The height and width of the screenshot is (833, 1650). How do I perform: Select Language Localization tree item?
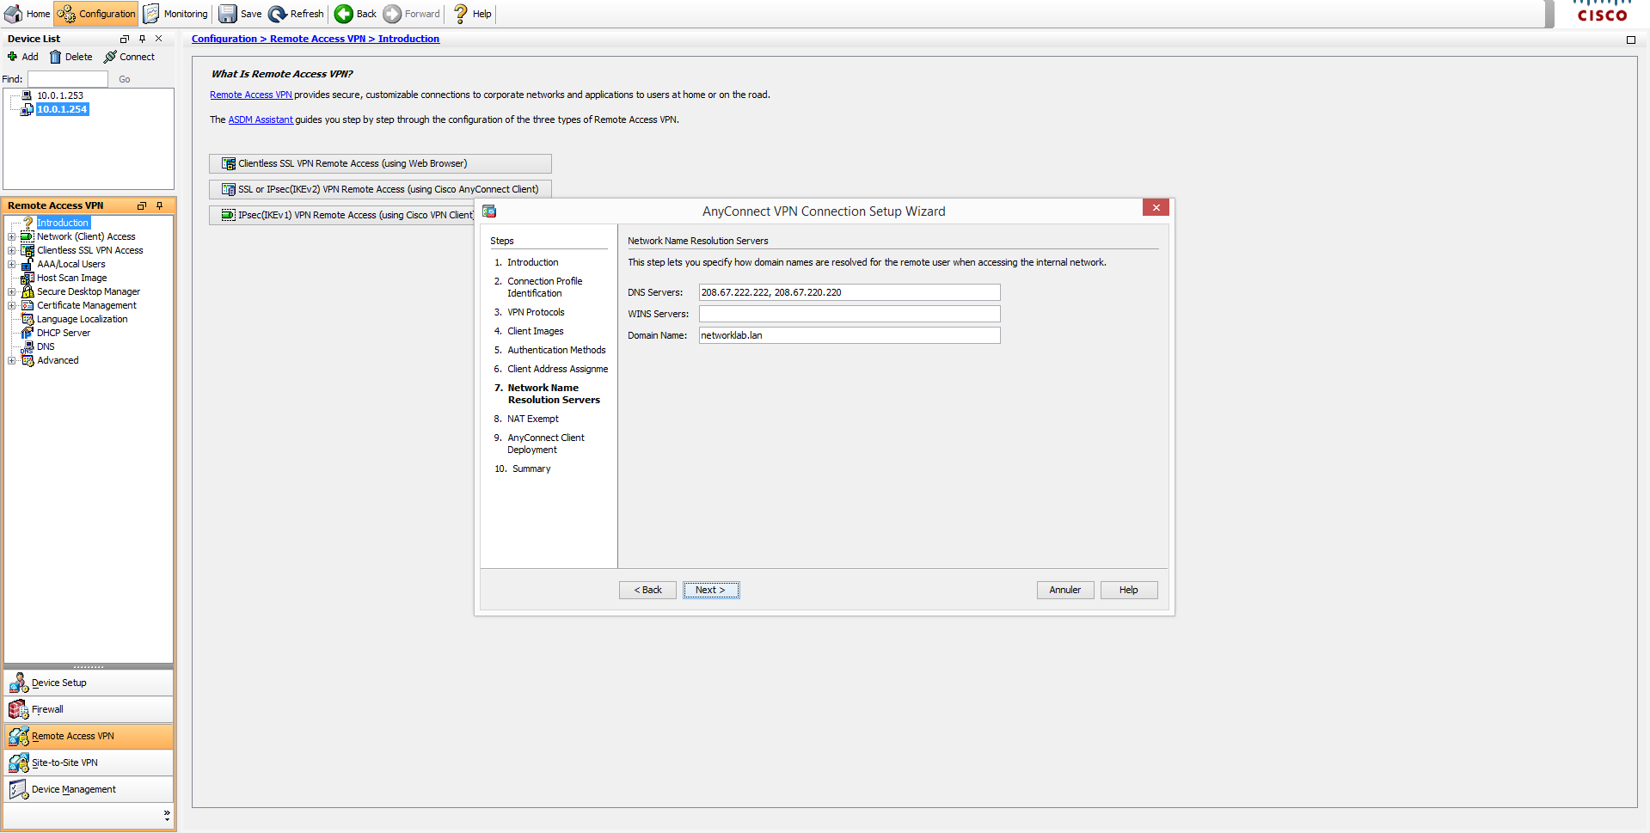tap(82, 319)
